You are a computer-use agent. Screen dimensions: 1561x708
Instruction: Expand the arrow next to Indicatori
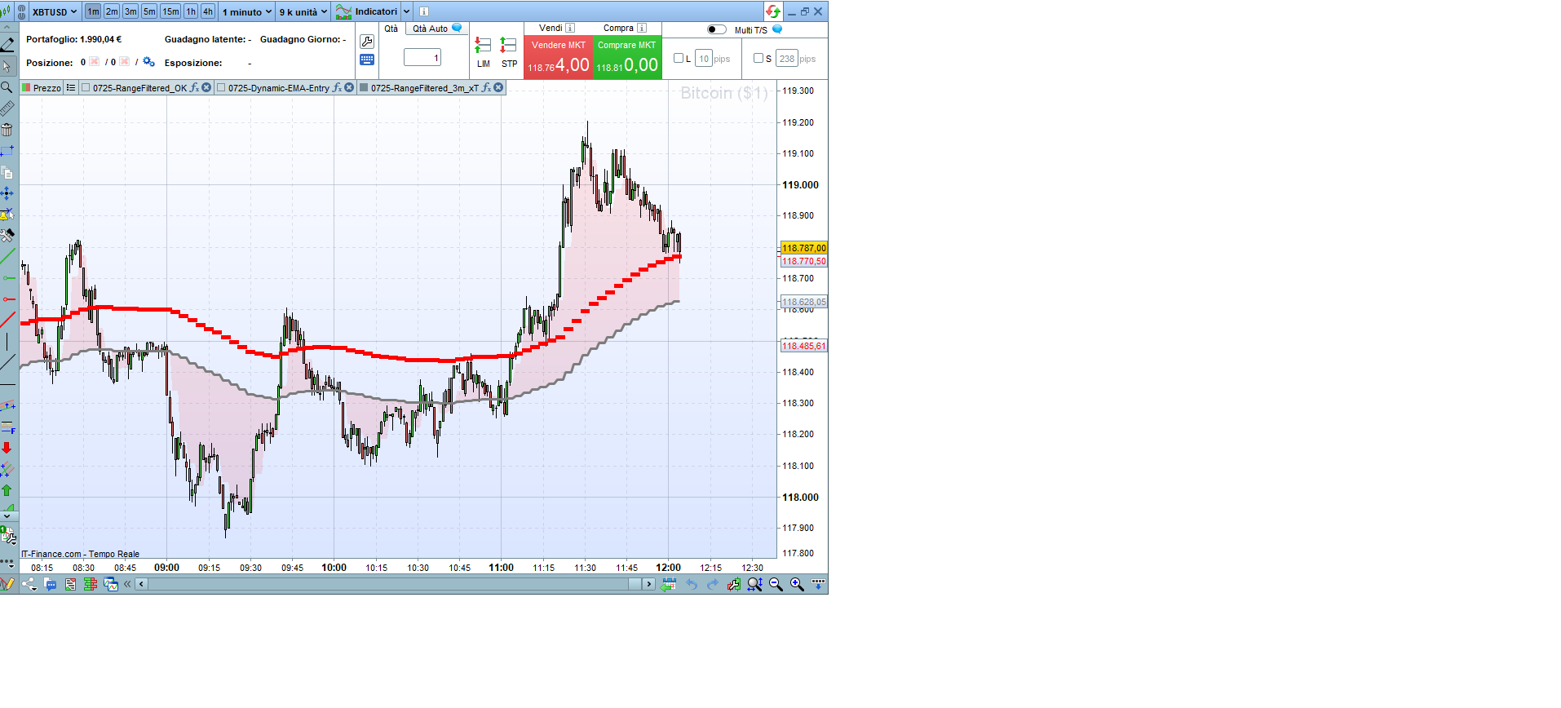pos(406,11)
